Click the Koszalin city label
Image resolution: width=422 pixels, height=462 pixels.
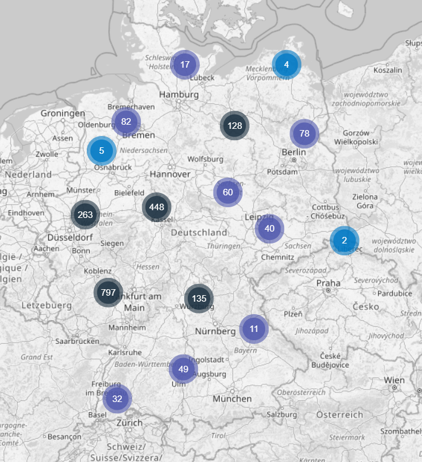tap(388, 70)
